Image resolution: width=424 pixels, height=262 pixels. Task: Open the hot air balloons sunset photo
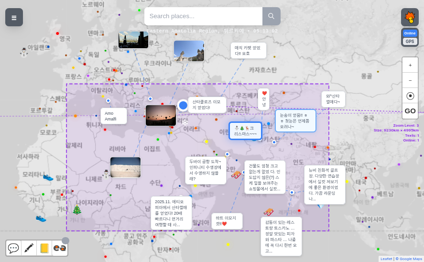[x=161, y=115]
